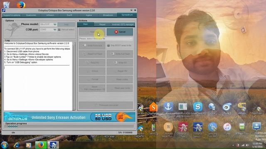266x149 pixels.
Task: Click the Read NV button
Action: click(92, 62)
